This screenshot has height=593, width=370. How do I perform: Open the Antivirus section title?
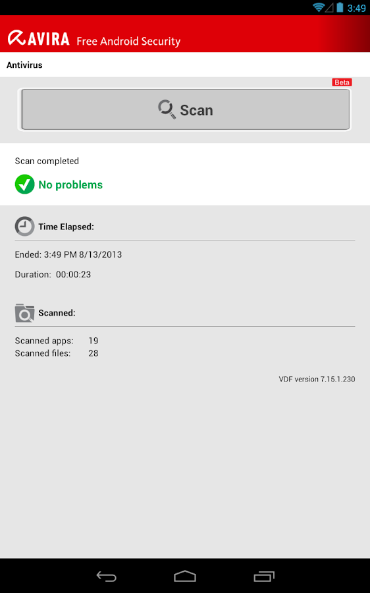pyautogui.click(x=24, y=65)
